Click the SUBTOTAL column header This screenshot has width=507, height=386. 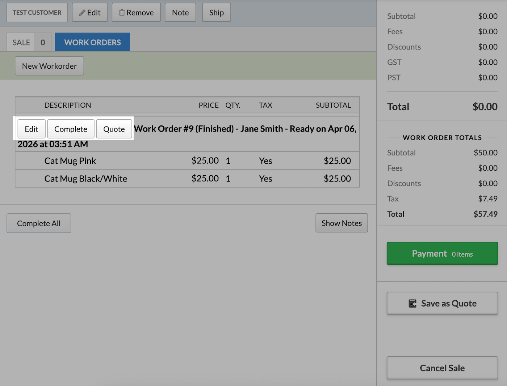[333, 105]
